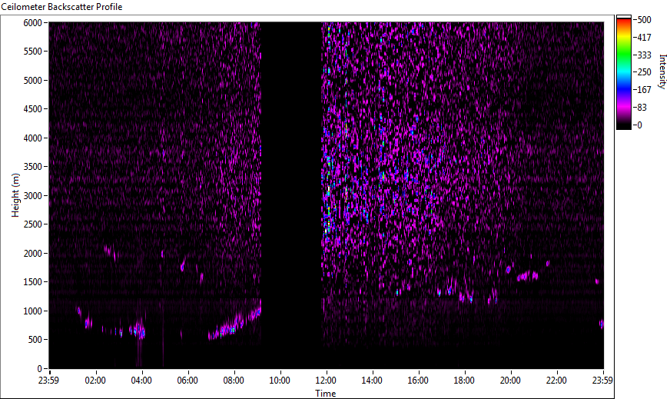Click the Ceilometer Backscatter Profile title

61,7
